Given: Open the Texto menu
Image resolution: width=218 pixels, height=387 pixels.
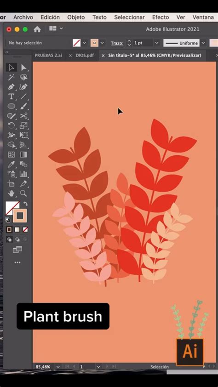Looking at the screenshot, I should 99,17.
